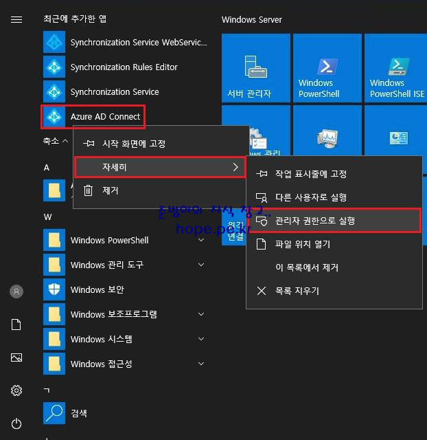Expand the Windows 보조프로그램 folder chevron
The width and height of the screenshot is (427, 440).
click(201, 314)
